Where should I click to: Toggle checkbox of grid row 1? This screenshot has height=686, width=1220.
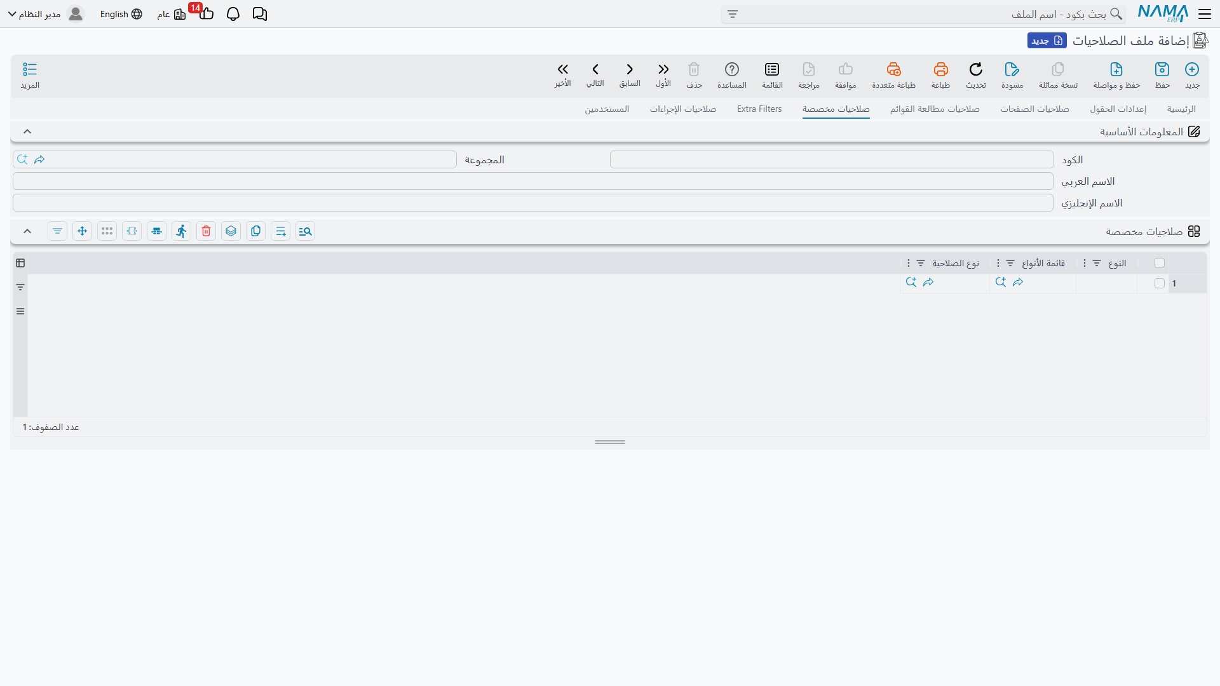pyautogui.click(x=1160, y=283)
